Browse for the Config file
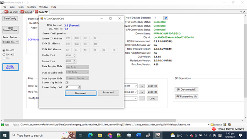The height and width of the screenshot is (139, 247). [x=142, y=98]
